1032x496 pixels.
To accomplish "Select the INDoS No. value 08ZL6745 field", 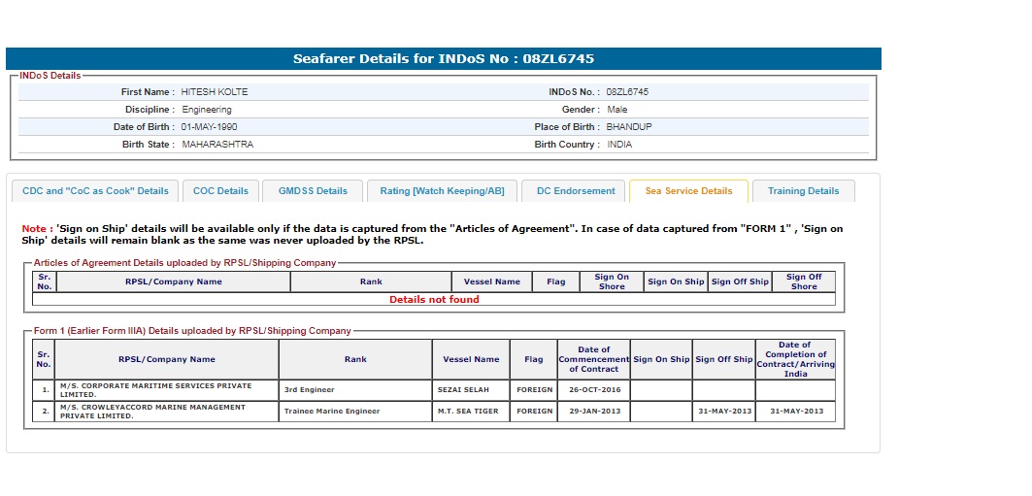I will tap(627, 92).
